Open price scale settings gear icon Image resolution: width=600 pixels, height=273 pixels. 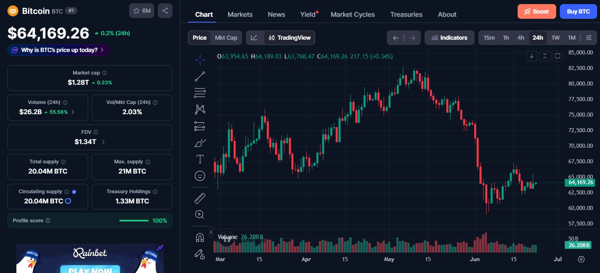581,259
